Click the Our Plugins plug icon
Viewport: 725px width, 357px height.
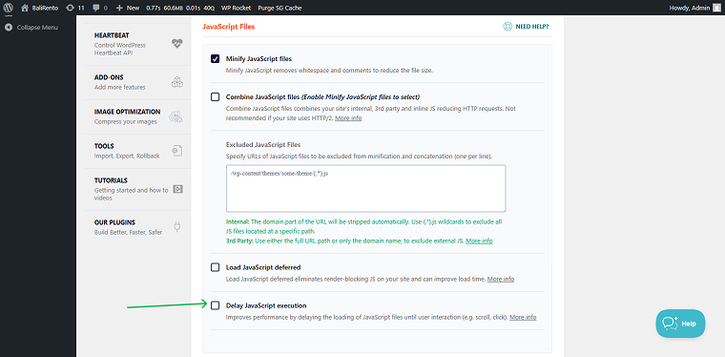point(176,227)
